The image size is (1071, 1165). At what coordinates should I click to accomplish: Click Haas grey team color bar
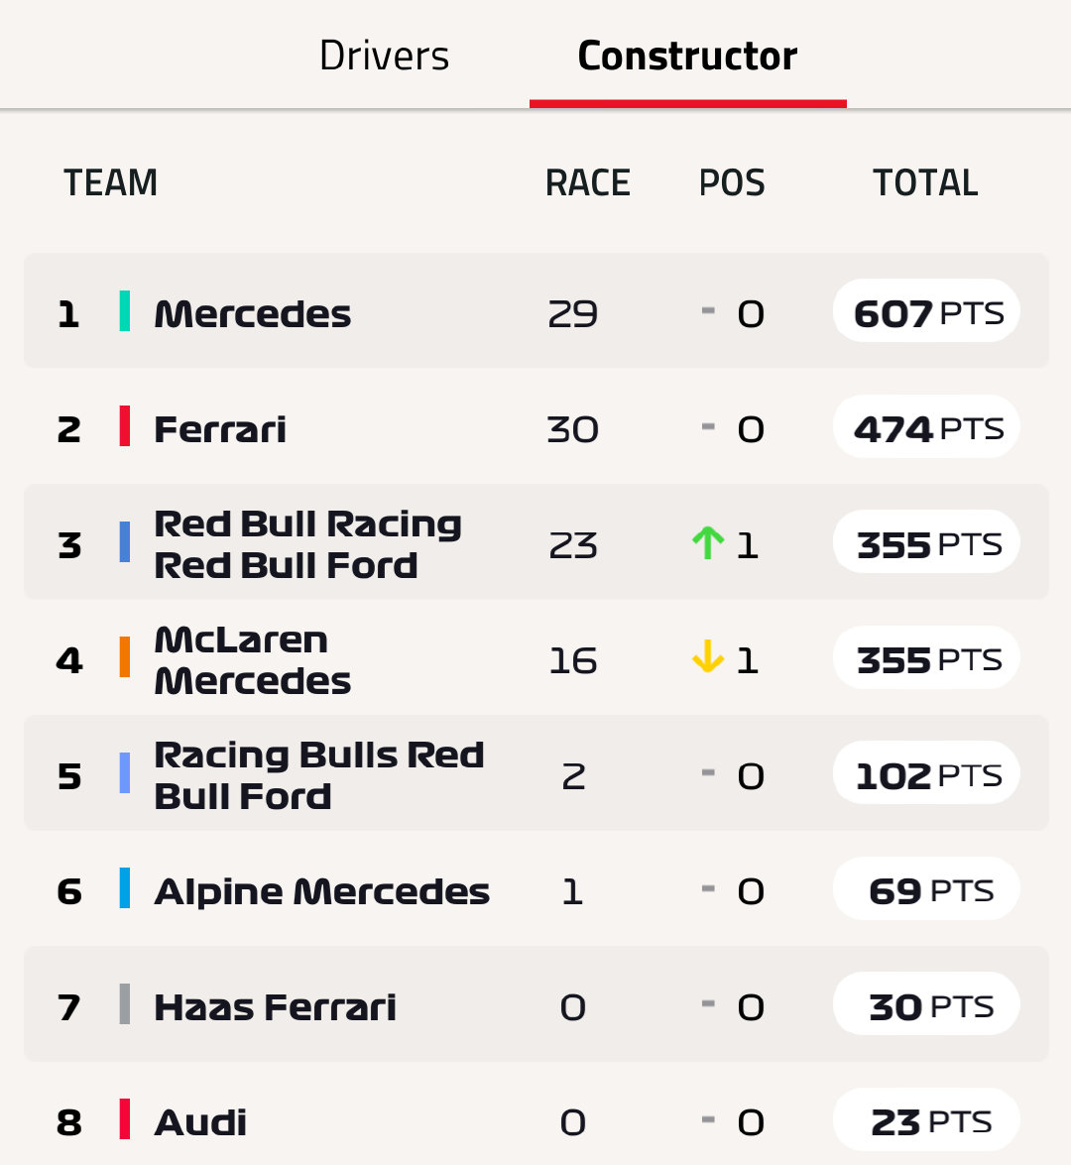point(125,1003)
